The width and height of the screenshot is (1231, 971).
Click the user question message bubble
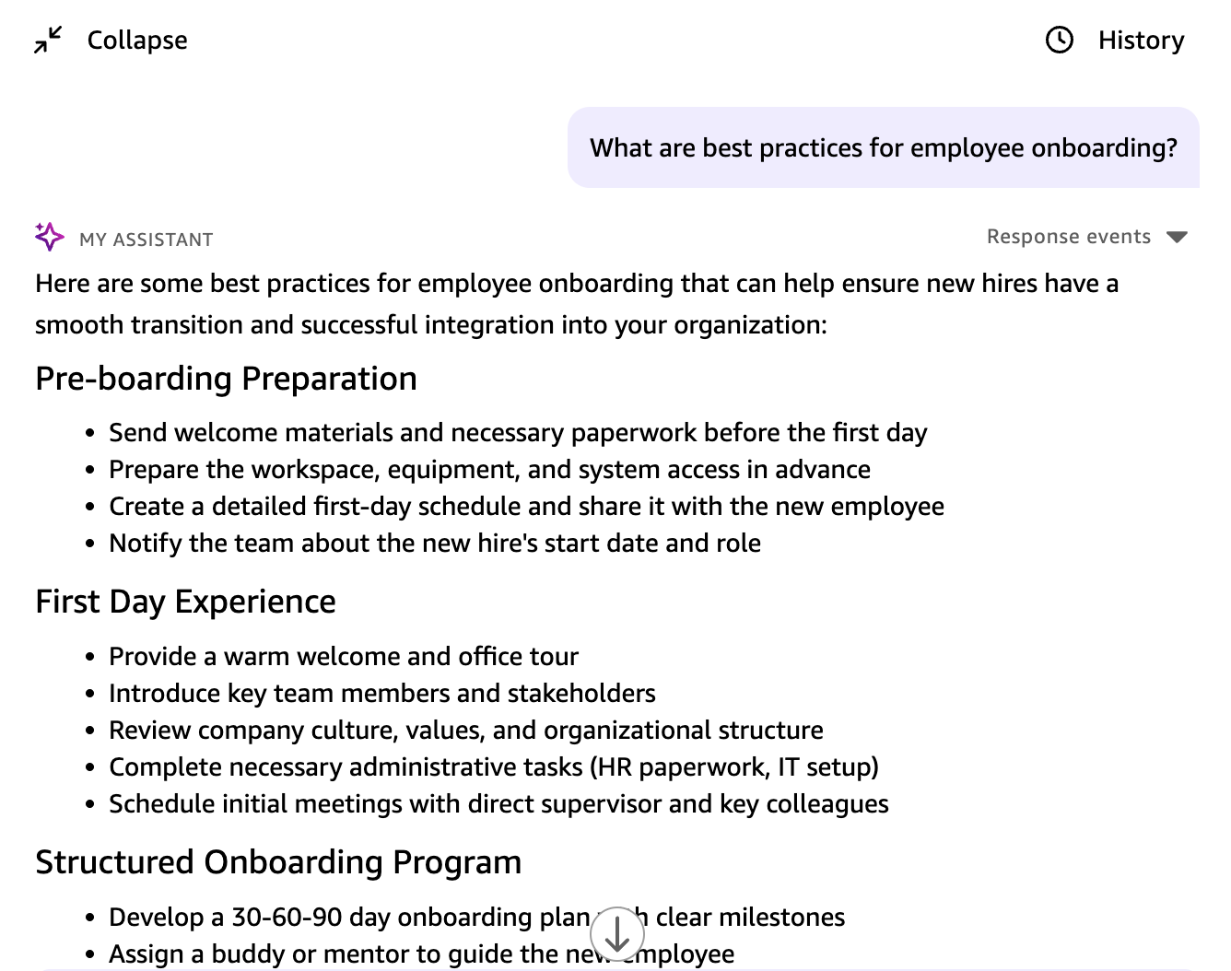[x=883, y=148]
